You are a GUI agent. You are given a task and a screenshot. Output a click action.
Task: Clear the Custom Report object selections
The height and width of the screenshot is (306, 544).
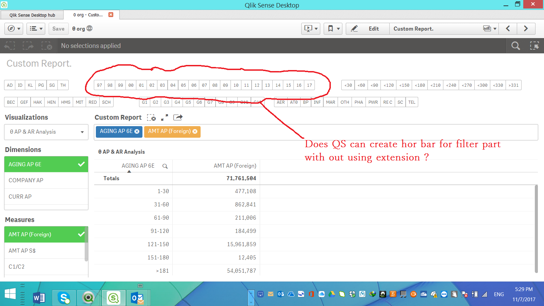coord(151,118)
